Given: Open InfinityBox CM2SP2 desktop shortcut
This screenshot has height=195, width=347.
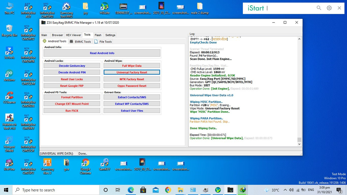Looking at the screenshot, I should [28, 166].
